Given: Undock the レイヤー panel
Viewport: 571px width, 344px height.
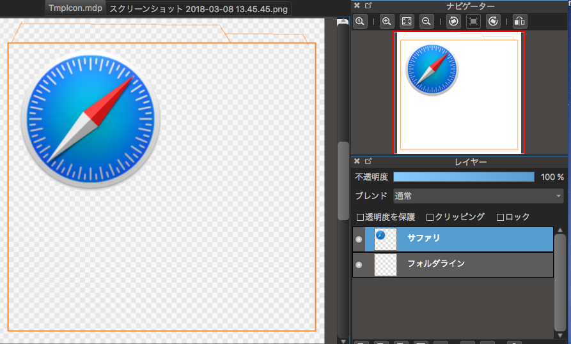Looking at the screenshot, I should click(368, 161).
